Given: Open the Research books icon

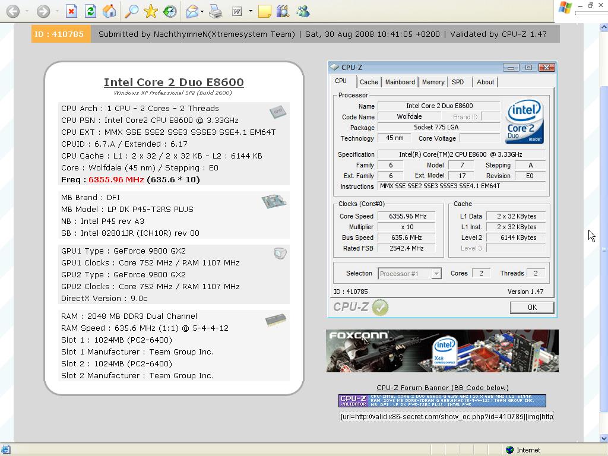Looking at the screenshot, I should (283, 11).
